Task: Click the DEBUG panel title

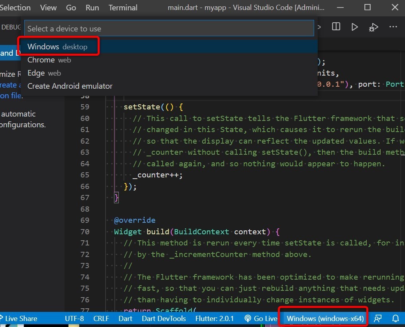Action: tap(11, 27)
